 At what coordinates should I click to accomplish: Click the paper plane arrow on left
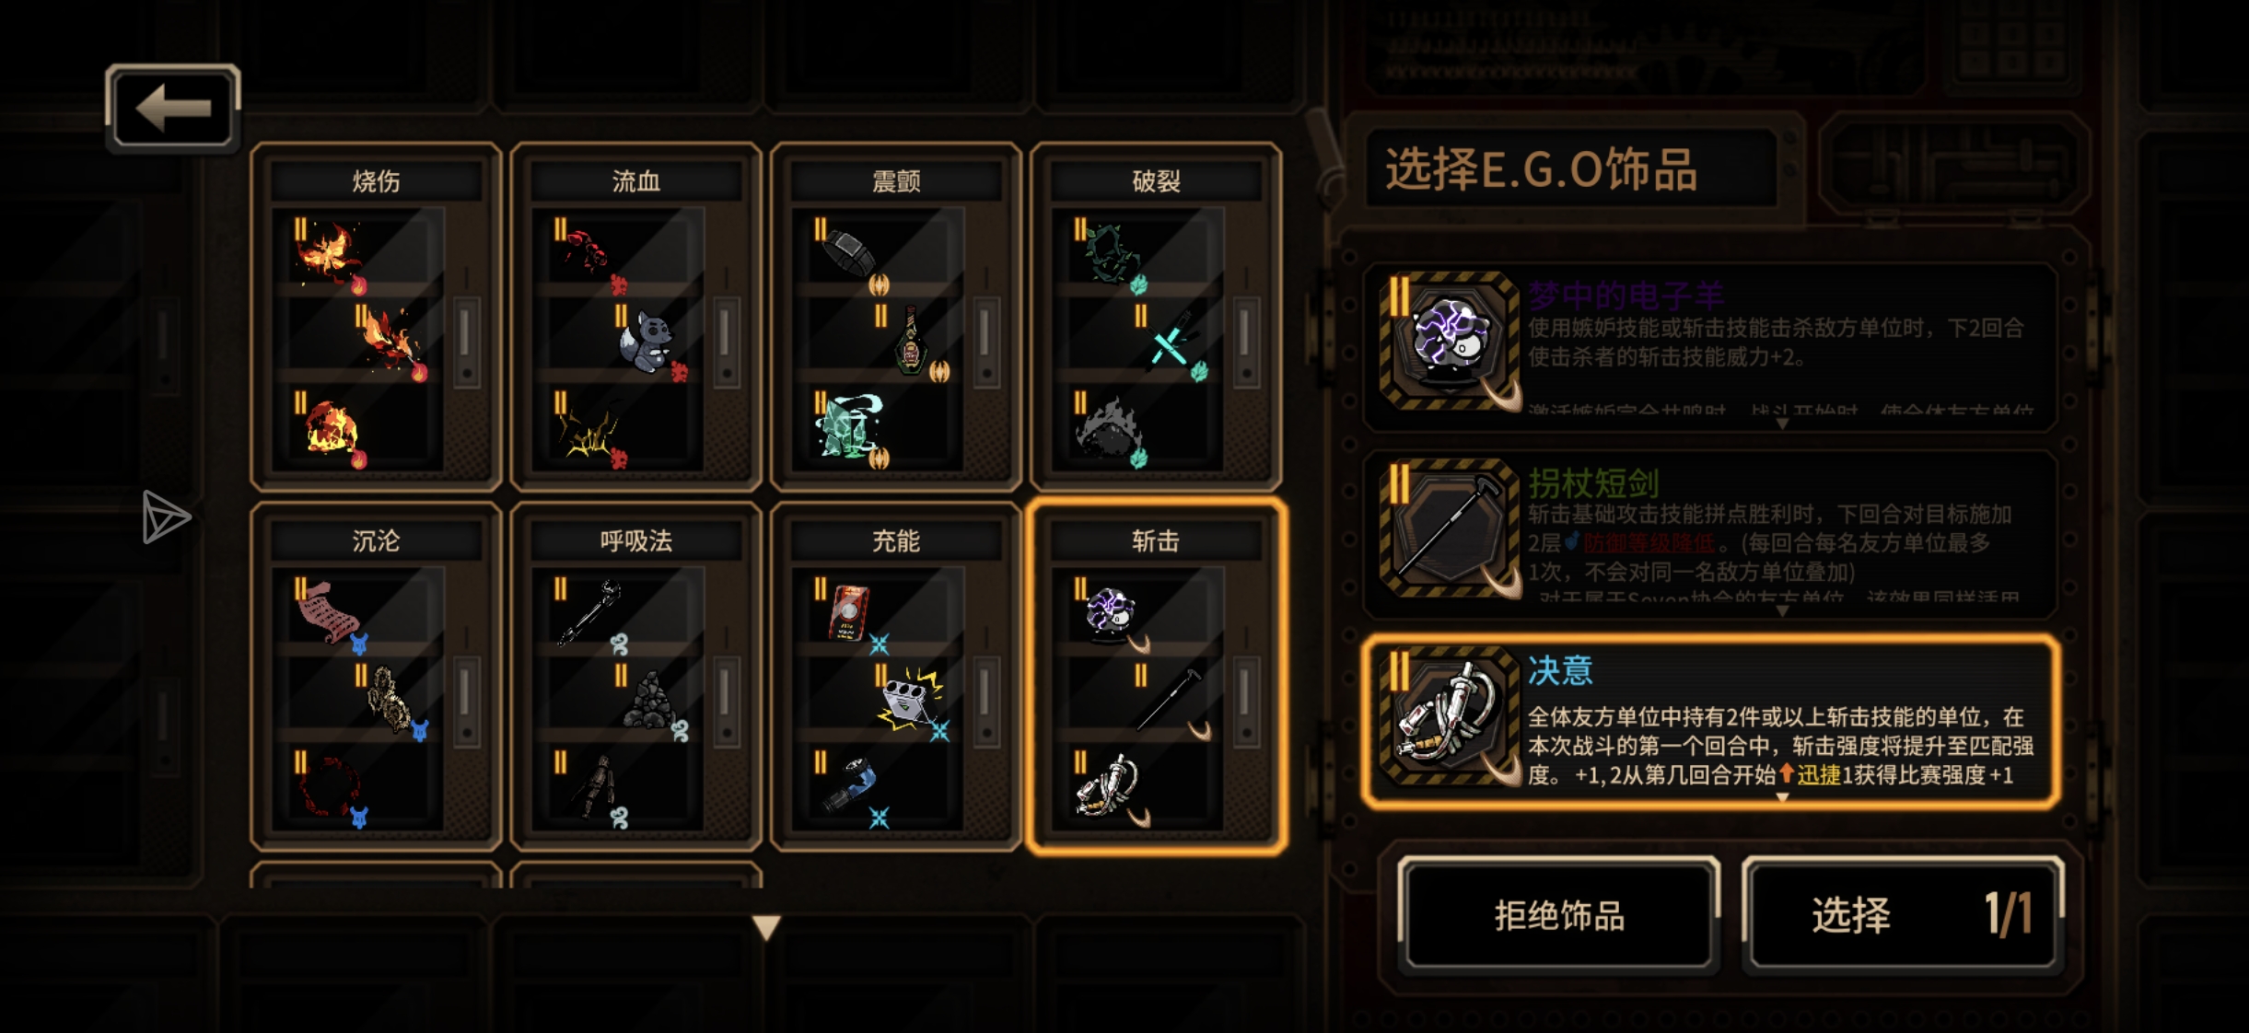coord(165,516)
